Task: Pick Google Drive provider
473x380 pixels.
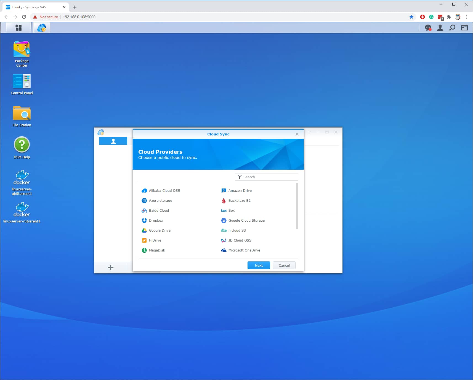Action: [156, 230]
